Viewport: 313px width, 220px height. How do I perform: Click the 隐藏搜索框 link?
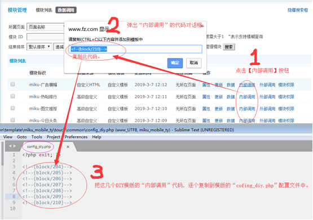pos(298,10)
